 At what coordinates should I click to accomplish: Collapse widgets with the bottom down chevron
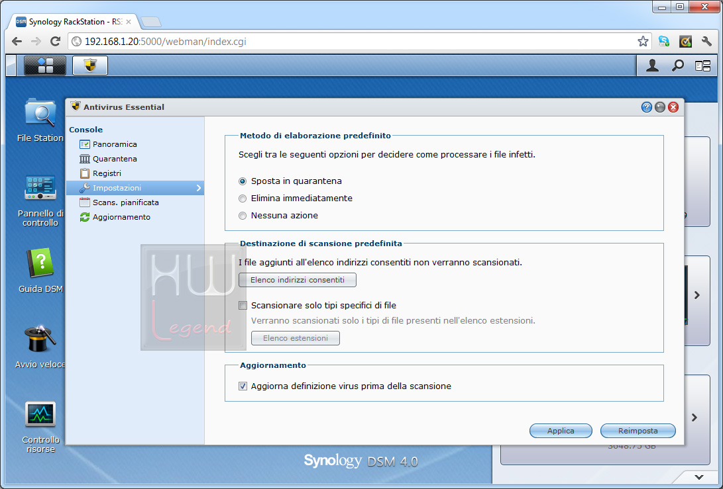coord(699,477)
